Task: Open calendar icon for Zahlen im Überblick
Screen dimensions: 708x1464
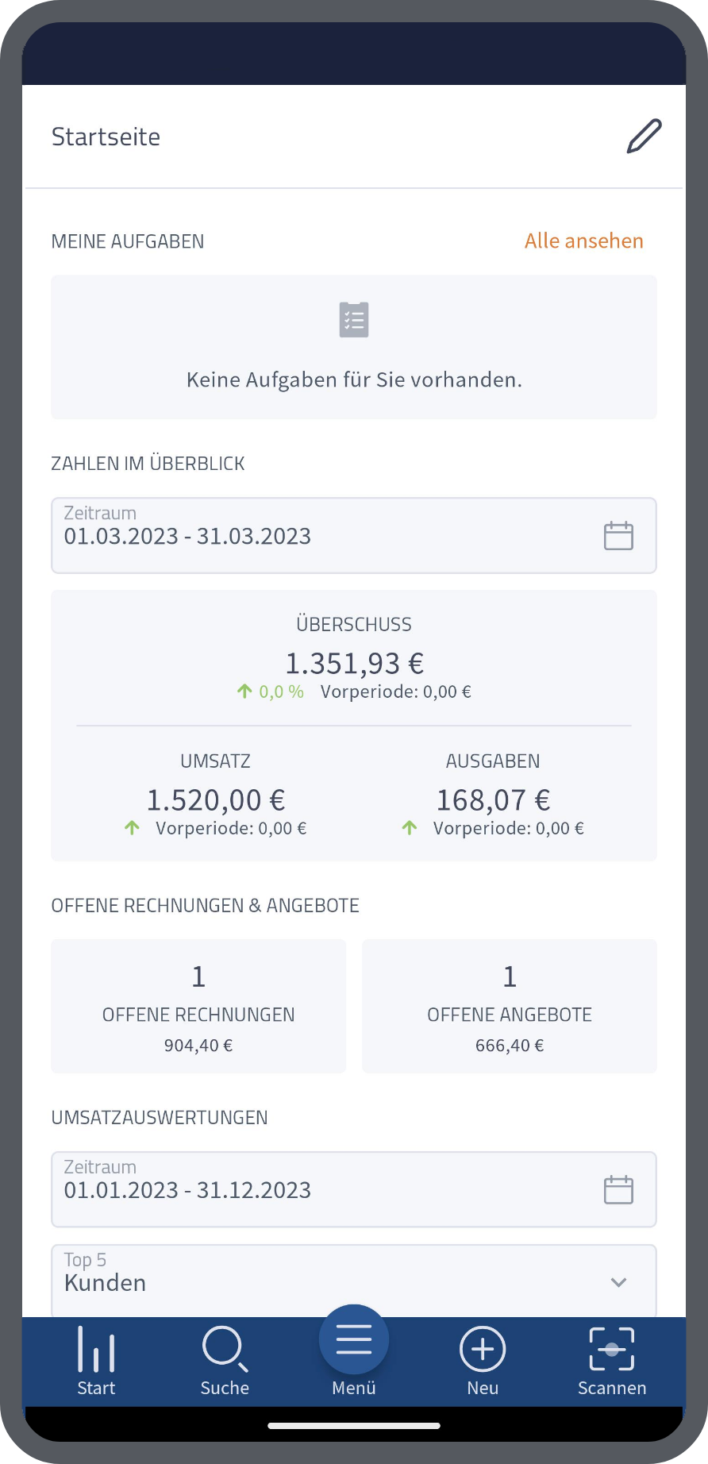Action: (x=618, y=536)
